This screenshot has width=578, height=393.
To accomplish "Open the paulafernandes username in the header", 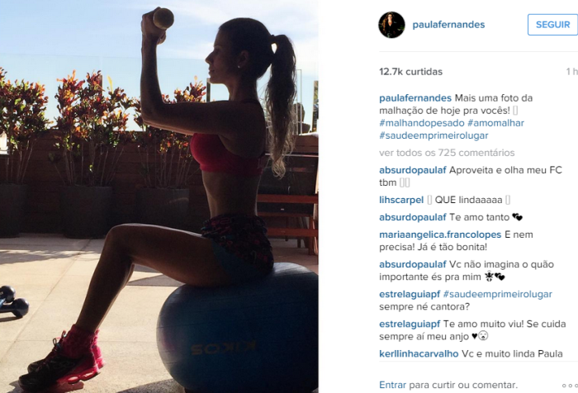I will pyautogui.click(x=448, y=25).
